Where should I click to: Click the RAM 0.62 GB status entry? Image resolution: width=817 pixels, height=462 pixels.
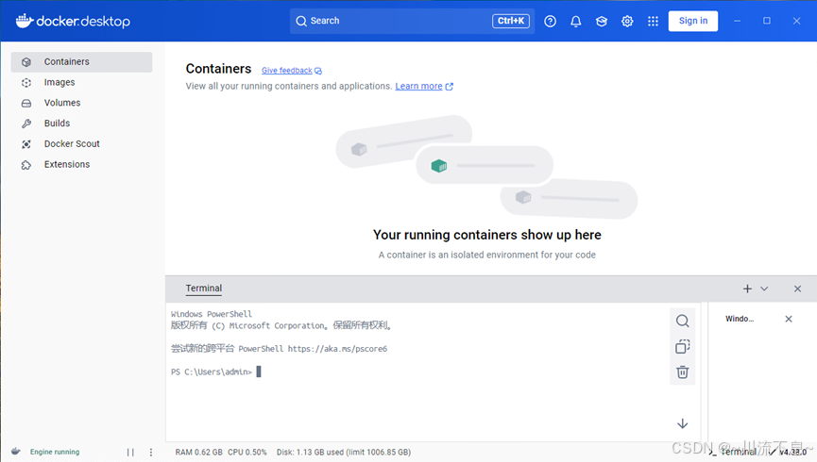tap(198, 453)
